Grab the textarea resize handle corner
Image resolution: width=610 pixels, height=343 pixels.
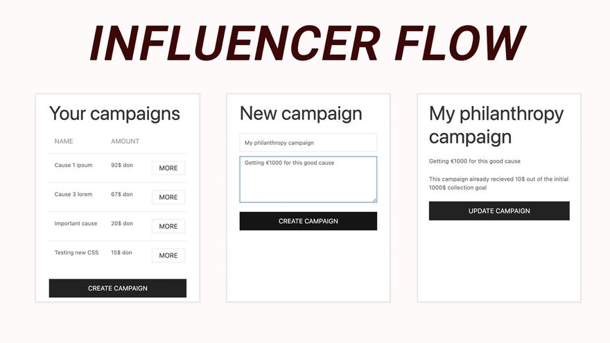(374, 200)
